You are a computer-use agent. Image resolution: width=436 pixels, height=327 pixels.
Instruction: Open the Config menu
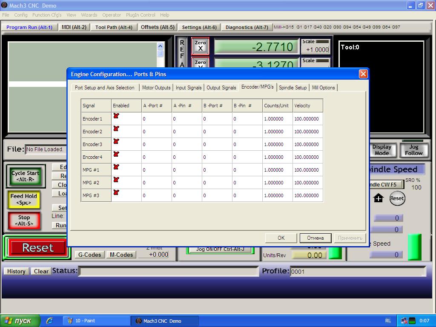pos(21,15)
